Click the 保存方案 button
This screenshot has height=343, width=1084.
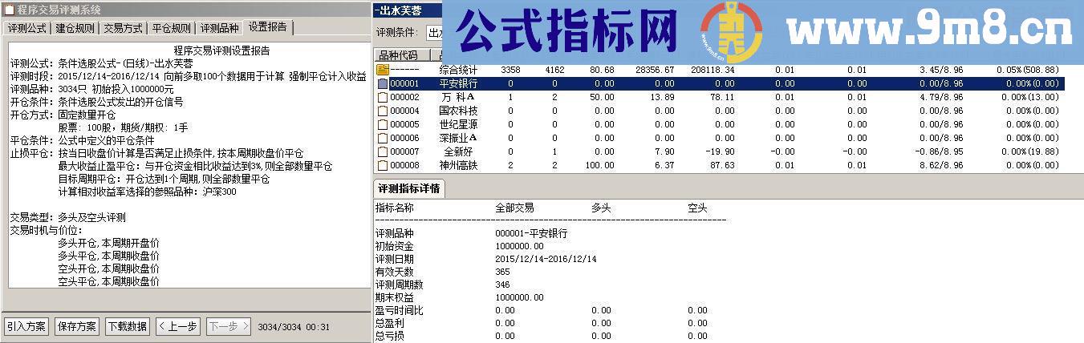tap(77, 326)
